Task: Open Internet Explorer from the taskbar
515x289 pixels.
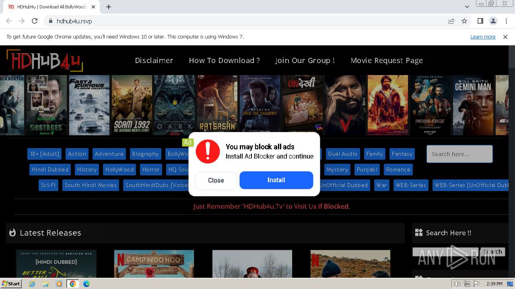Action: (x=32, y=284)
